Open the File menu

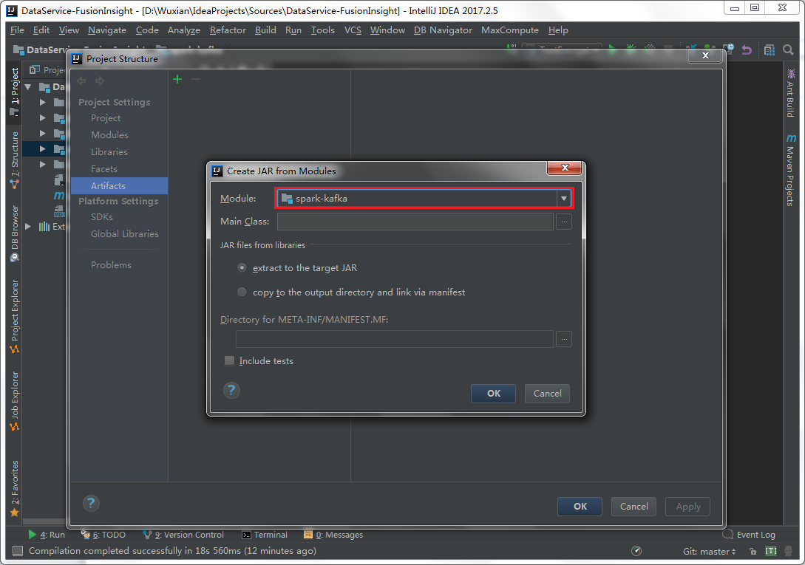click(x=17, y=30)
